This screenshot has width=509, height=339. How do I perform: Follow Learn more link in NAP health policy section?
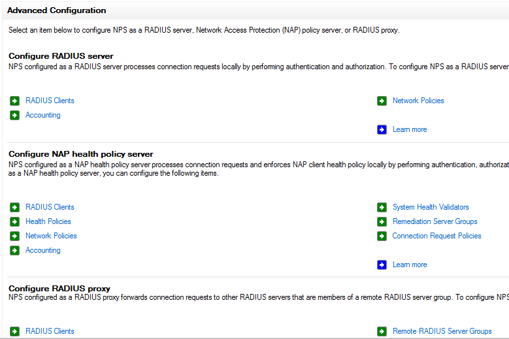[x=410, y=265]
